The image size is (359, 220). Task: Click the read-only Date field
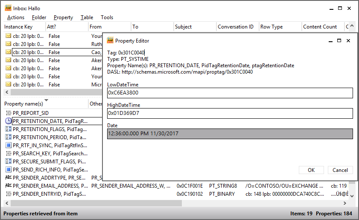(230, 134)
